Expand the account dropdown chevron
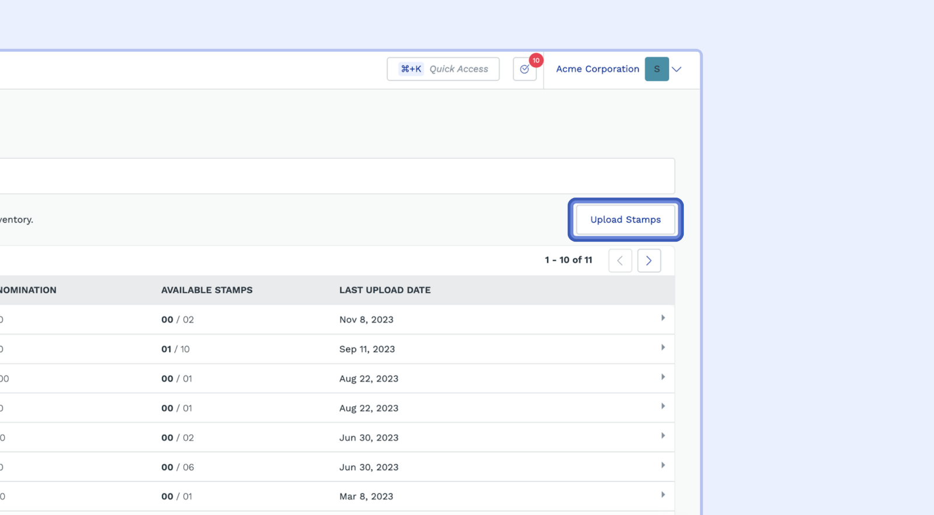 (x=677, y=69)
